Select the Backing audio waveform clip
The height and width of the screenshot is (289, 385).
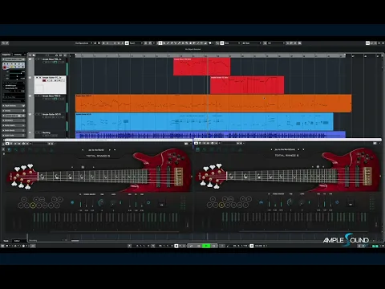click(210, 135)
